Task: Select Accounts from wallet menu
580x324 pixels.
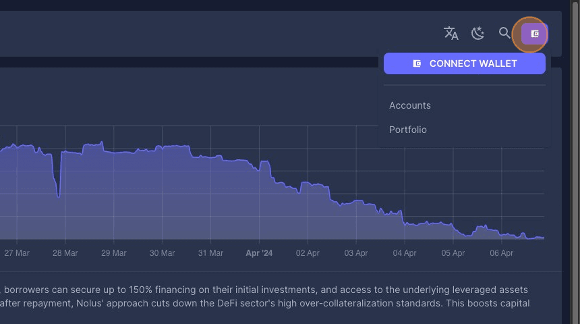Action: click(410, 105)
